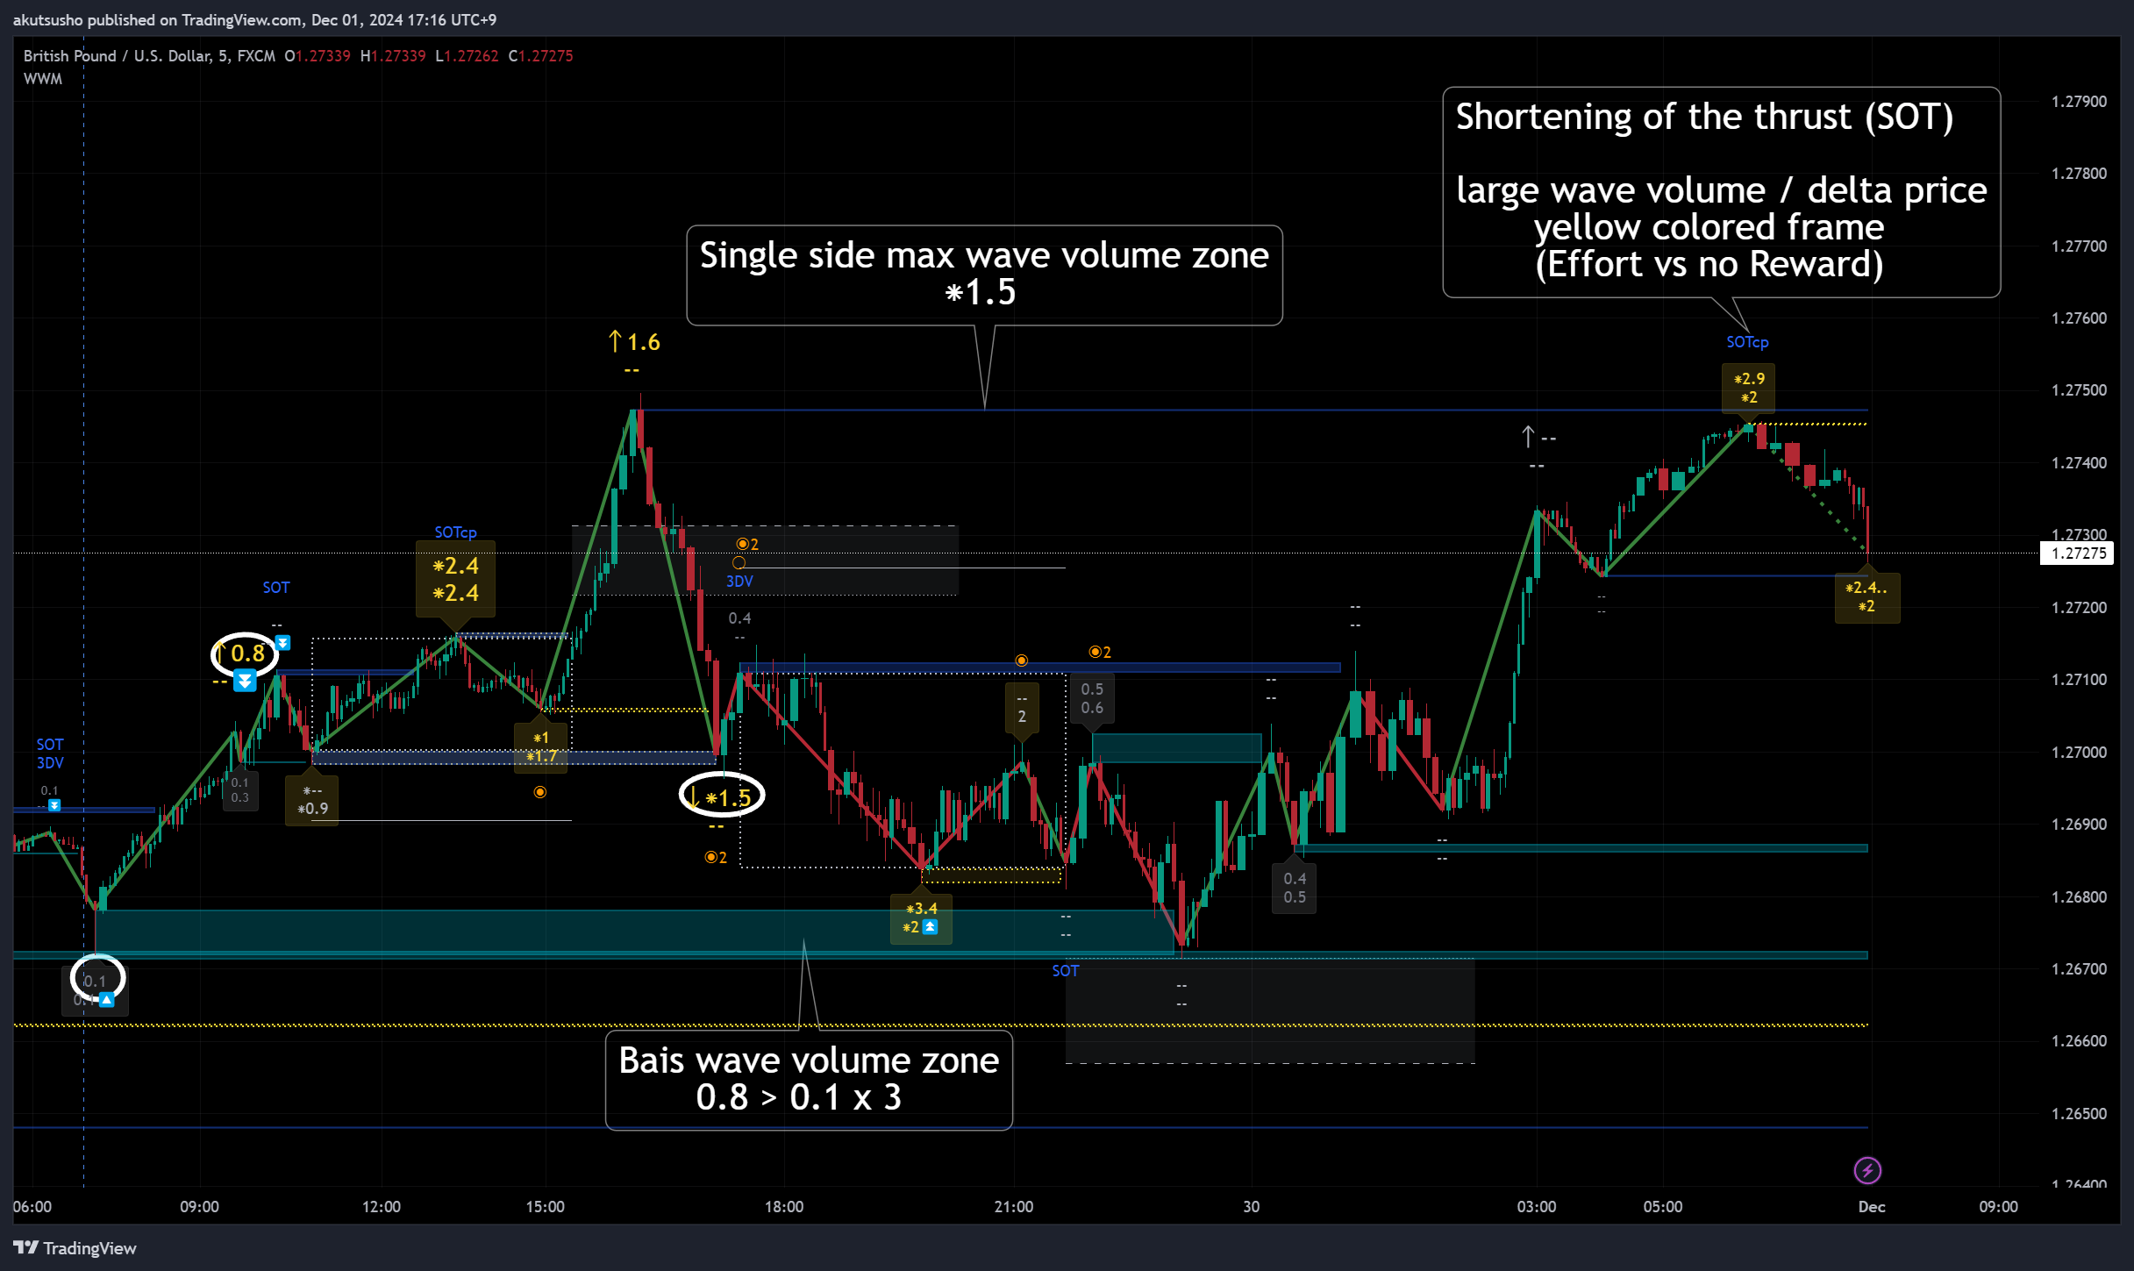This screenshot has height=1271, width=2134.
Task: Click the 06:00 time axis label
Action: click(32, 1207)
